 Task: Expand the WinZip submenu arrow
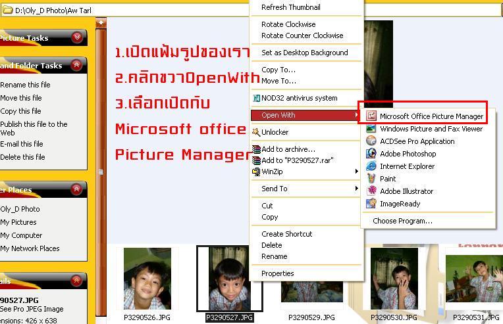pos(356,172)
